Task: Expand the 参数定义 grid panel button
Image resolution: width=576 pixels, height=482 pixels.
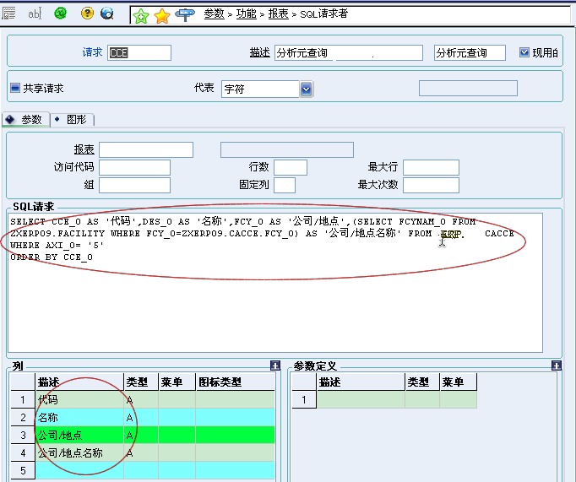Action: [x=555, y=366]
